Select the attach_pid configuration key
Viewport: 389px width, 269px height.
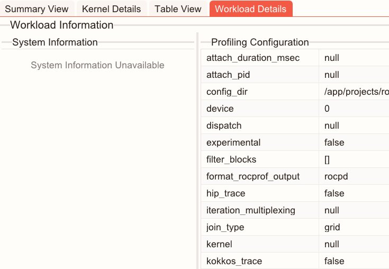point(228,75)
